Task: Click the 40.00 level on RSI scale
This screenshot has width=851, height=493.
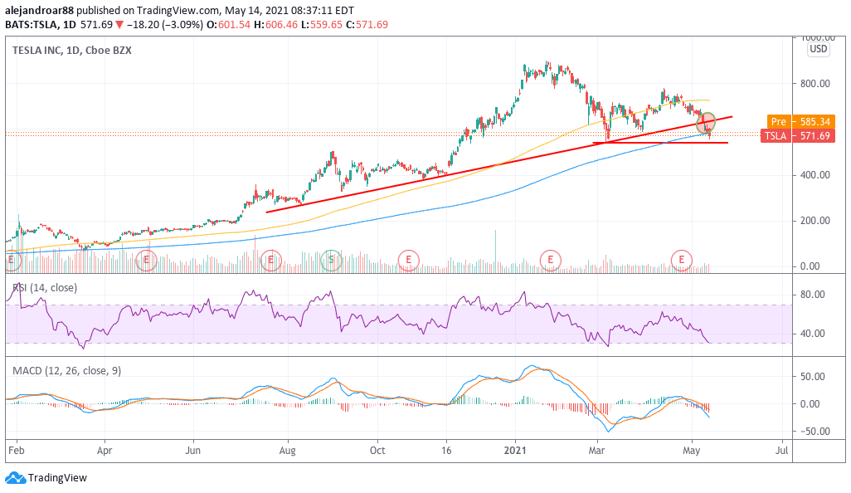Action: click(x=813, y=334)
